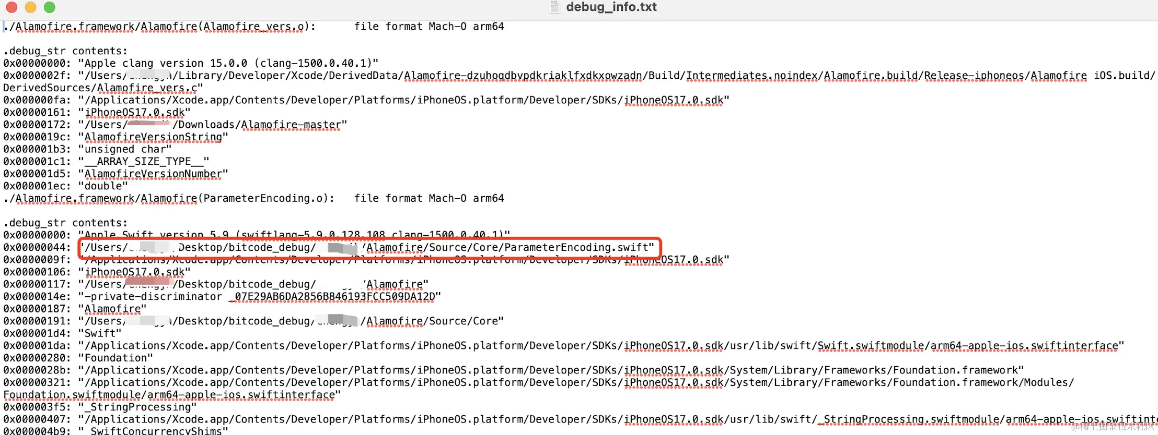Screen dimensions: 1158x435
Task: Click the ParameterEncoding.swift path line
Action: (329, 247)
